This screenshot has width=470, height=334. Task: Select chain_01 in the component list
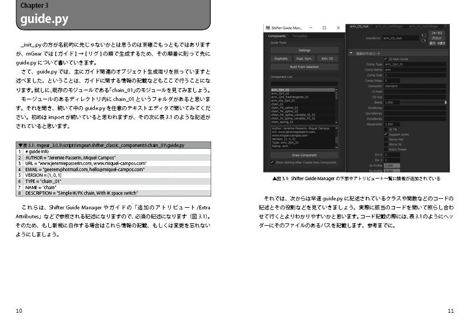[x=303, y=104]
